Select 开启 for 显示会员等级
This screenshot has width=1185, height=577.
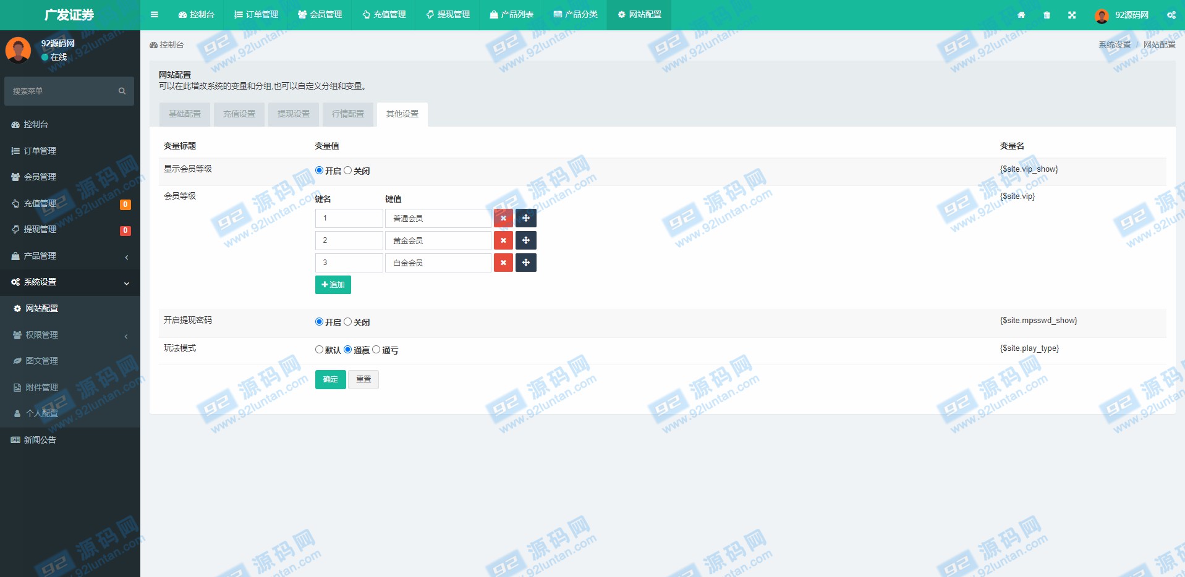(x=319, y=171)
